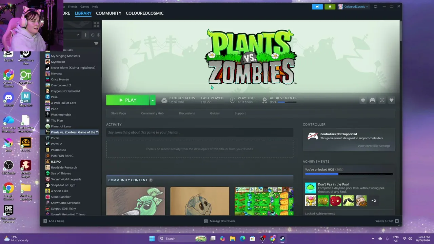Open the Play button launch options dropdown

[x=153, y=100]
